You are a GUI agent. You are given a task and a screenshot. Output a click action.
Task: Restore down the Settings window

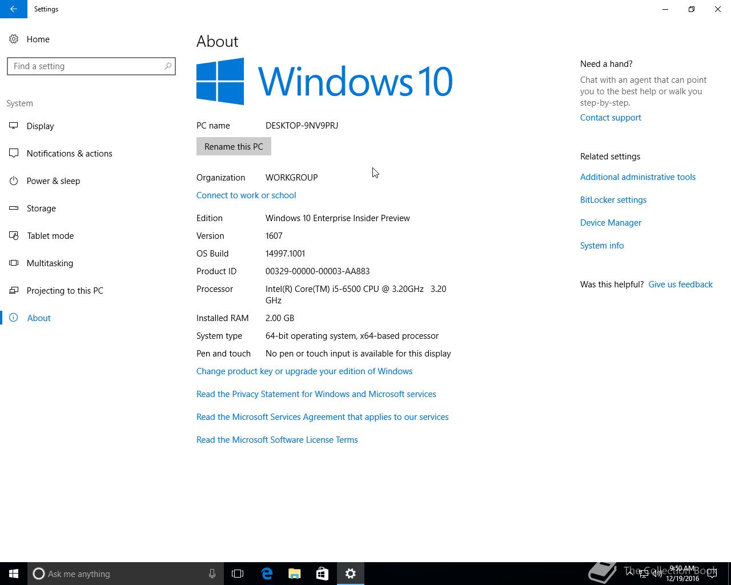click(692, 9)
